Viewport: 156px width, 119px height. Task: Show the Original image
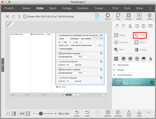108,114
